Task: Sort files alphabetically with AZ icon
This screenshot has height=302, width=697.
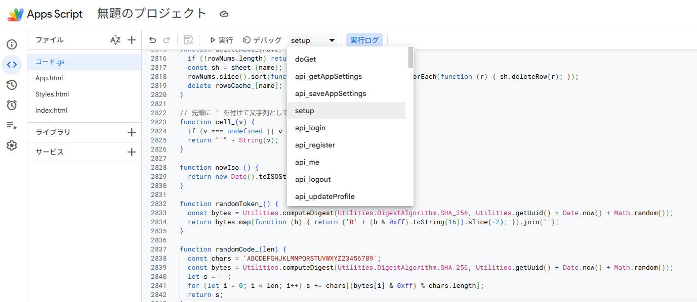Action: (115, 40)
